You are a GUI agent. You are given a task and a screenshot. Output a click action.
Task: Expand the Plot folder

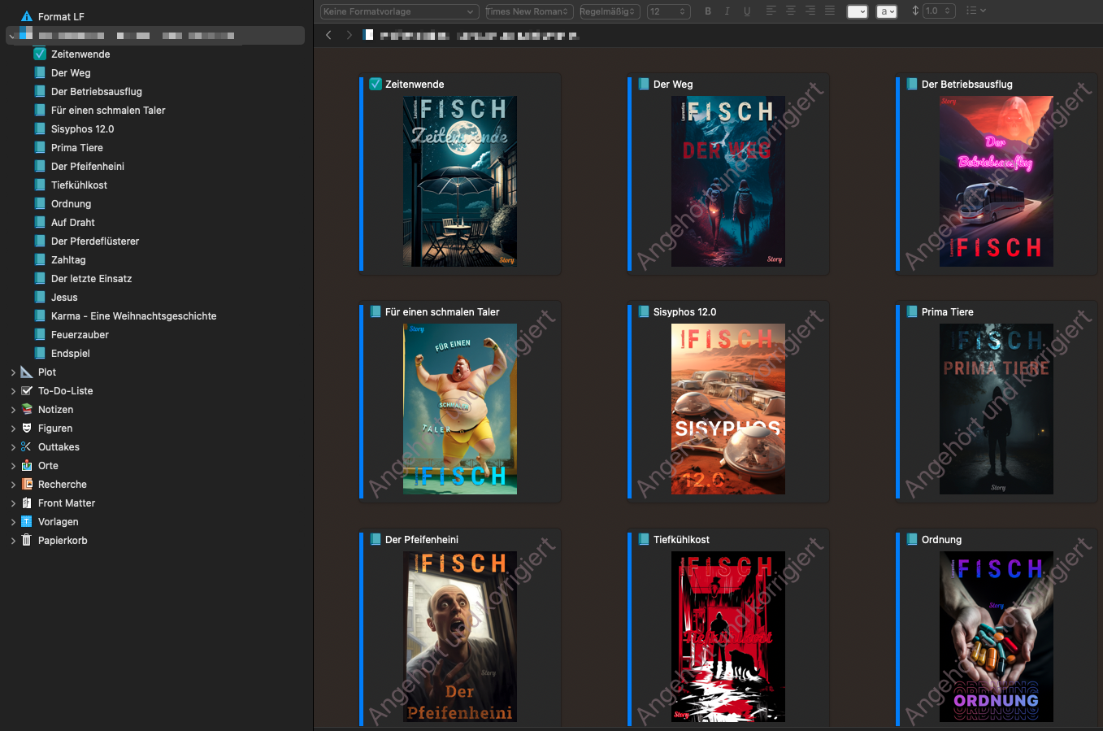coord(13,372)
